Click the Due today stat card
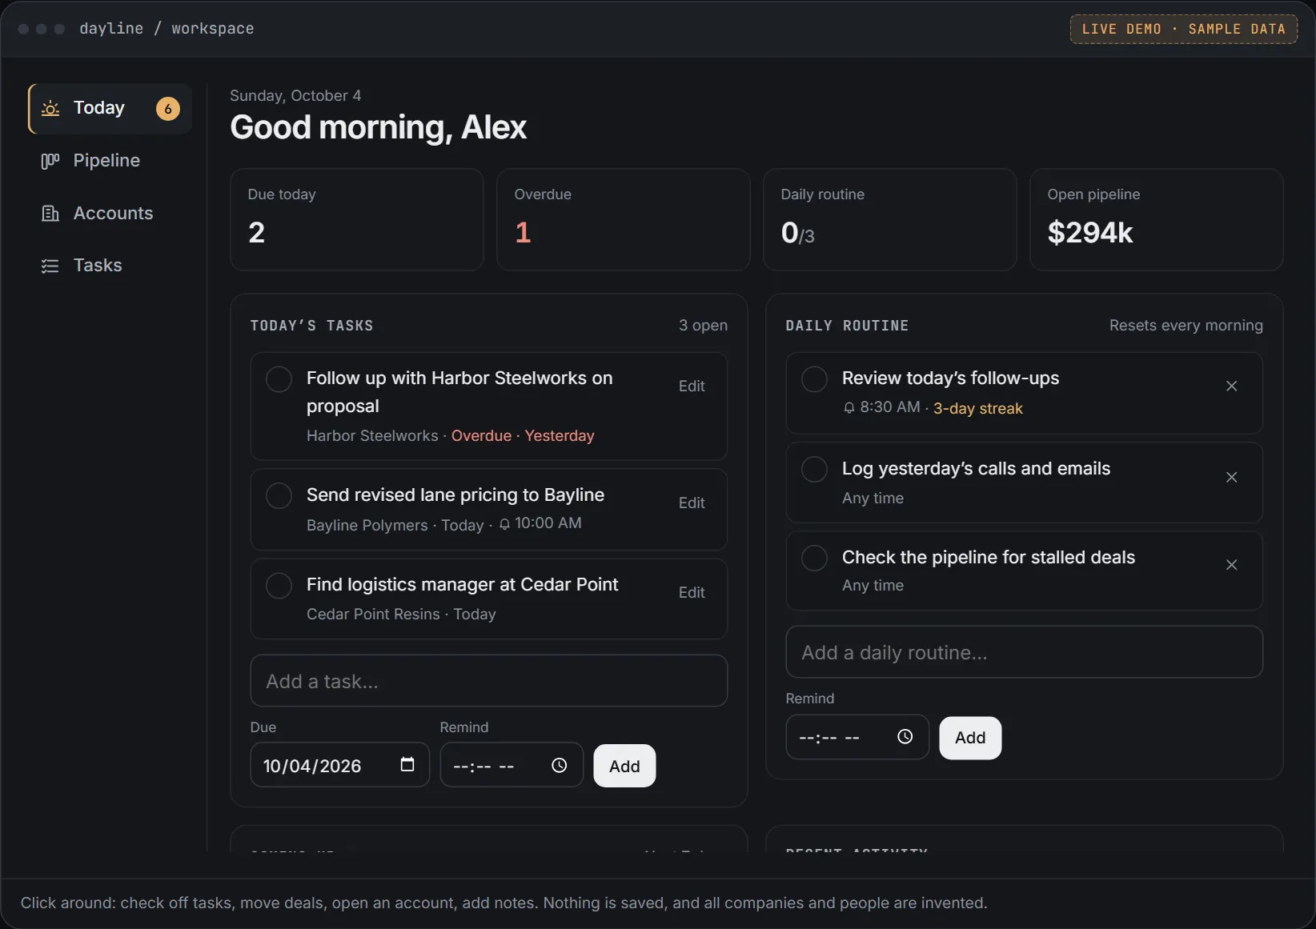 click(357, 219)
